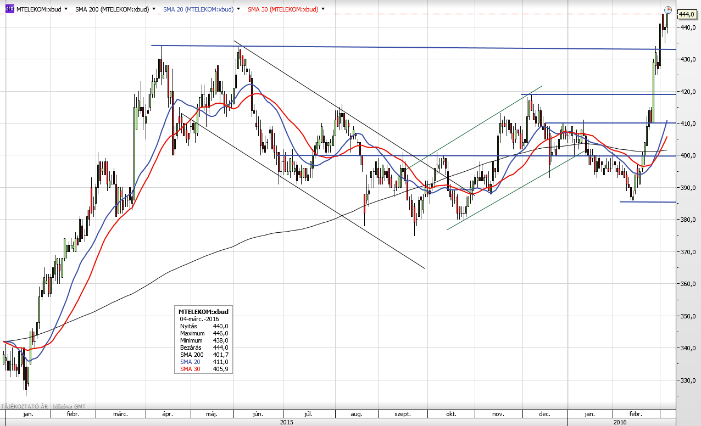Click the Maximum value 446,0

click(220, 333)
